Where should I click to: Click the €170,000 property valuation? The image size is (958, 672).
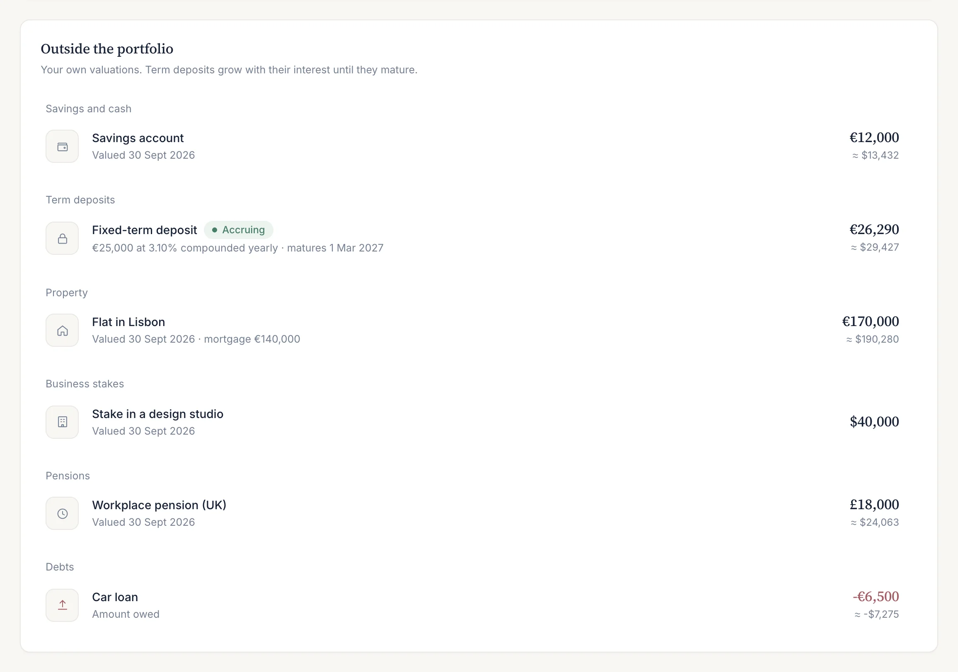coord(871,321)
